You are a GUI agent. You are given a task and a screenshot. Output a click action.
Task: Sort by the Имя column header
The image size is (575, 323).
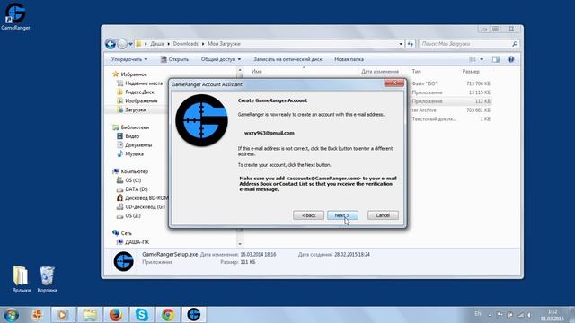point(257,72)
